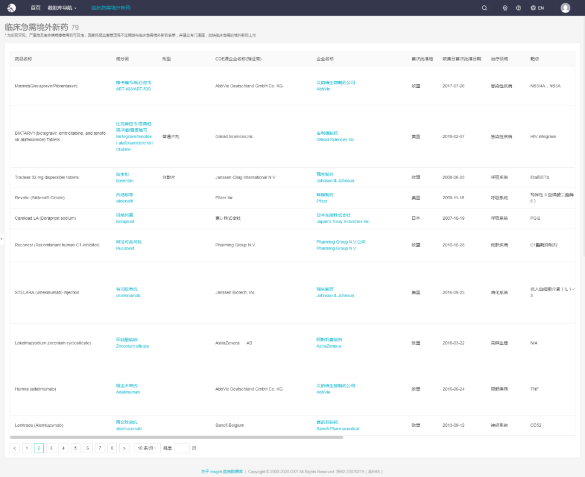585x477 pixels.
Task: Open the 关于 Insight 医药数据库 footer link
Action: [222, 472]
